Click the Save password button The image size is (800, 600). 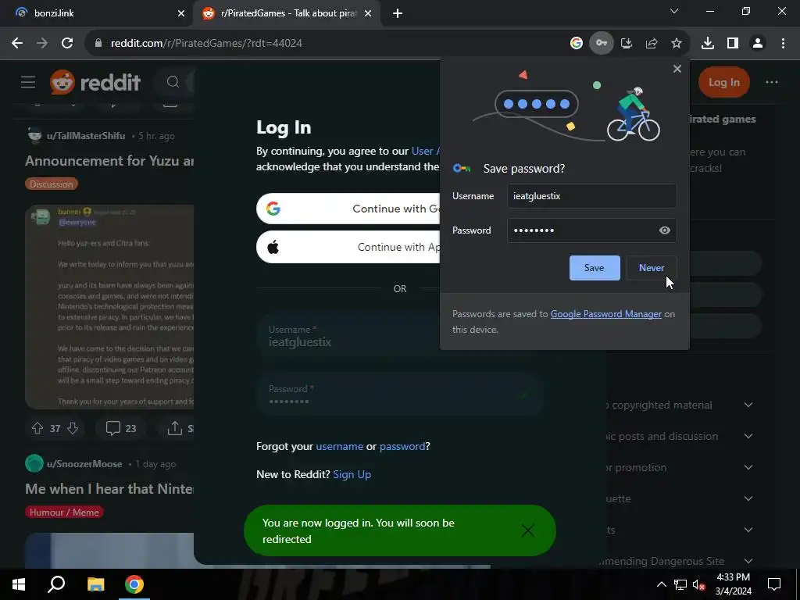pyautogui.click(x=595, y=268)
